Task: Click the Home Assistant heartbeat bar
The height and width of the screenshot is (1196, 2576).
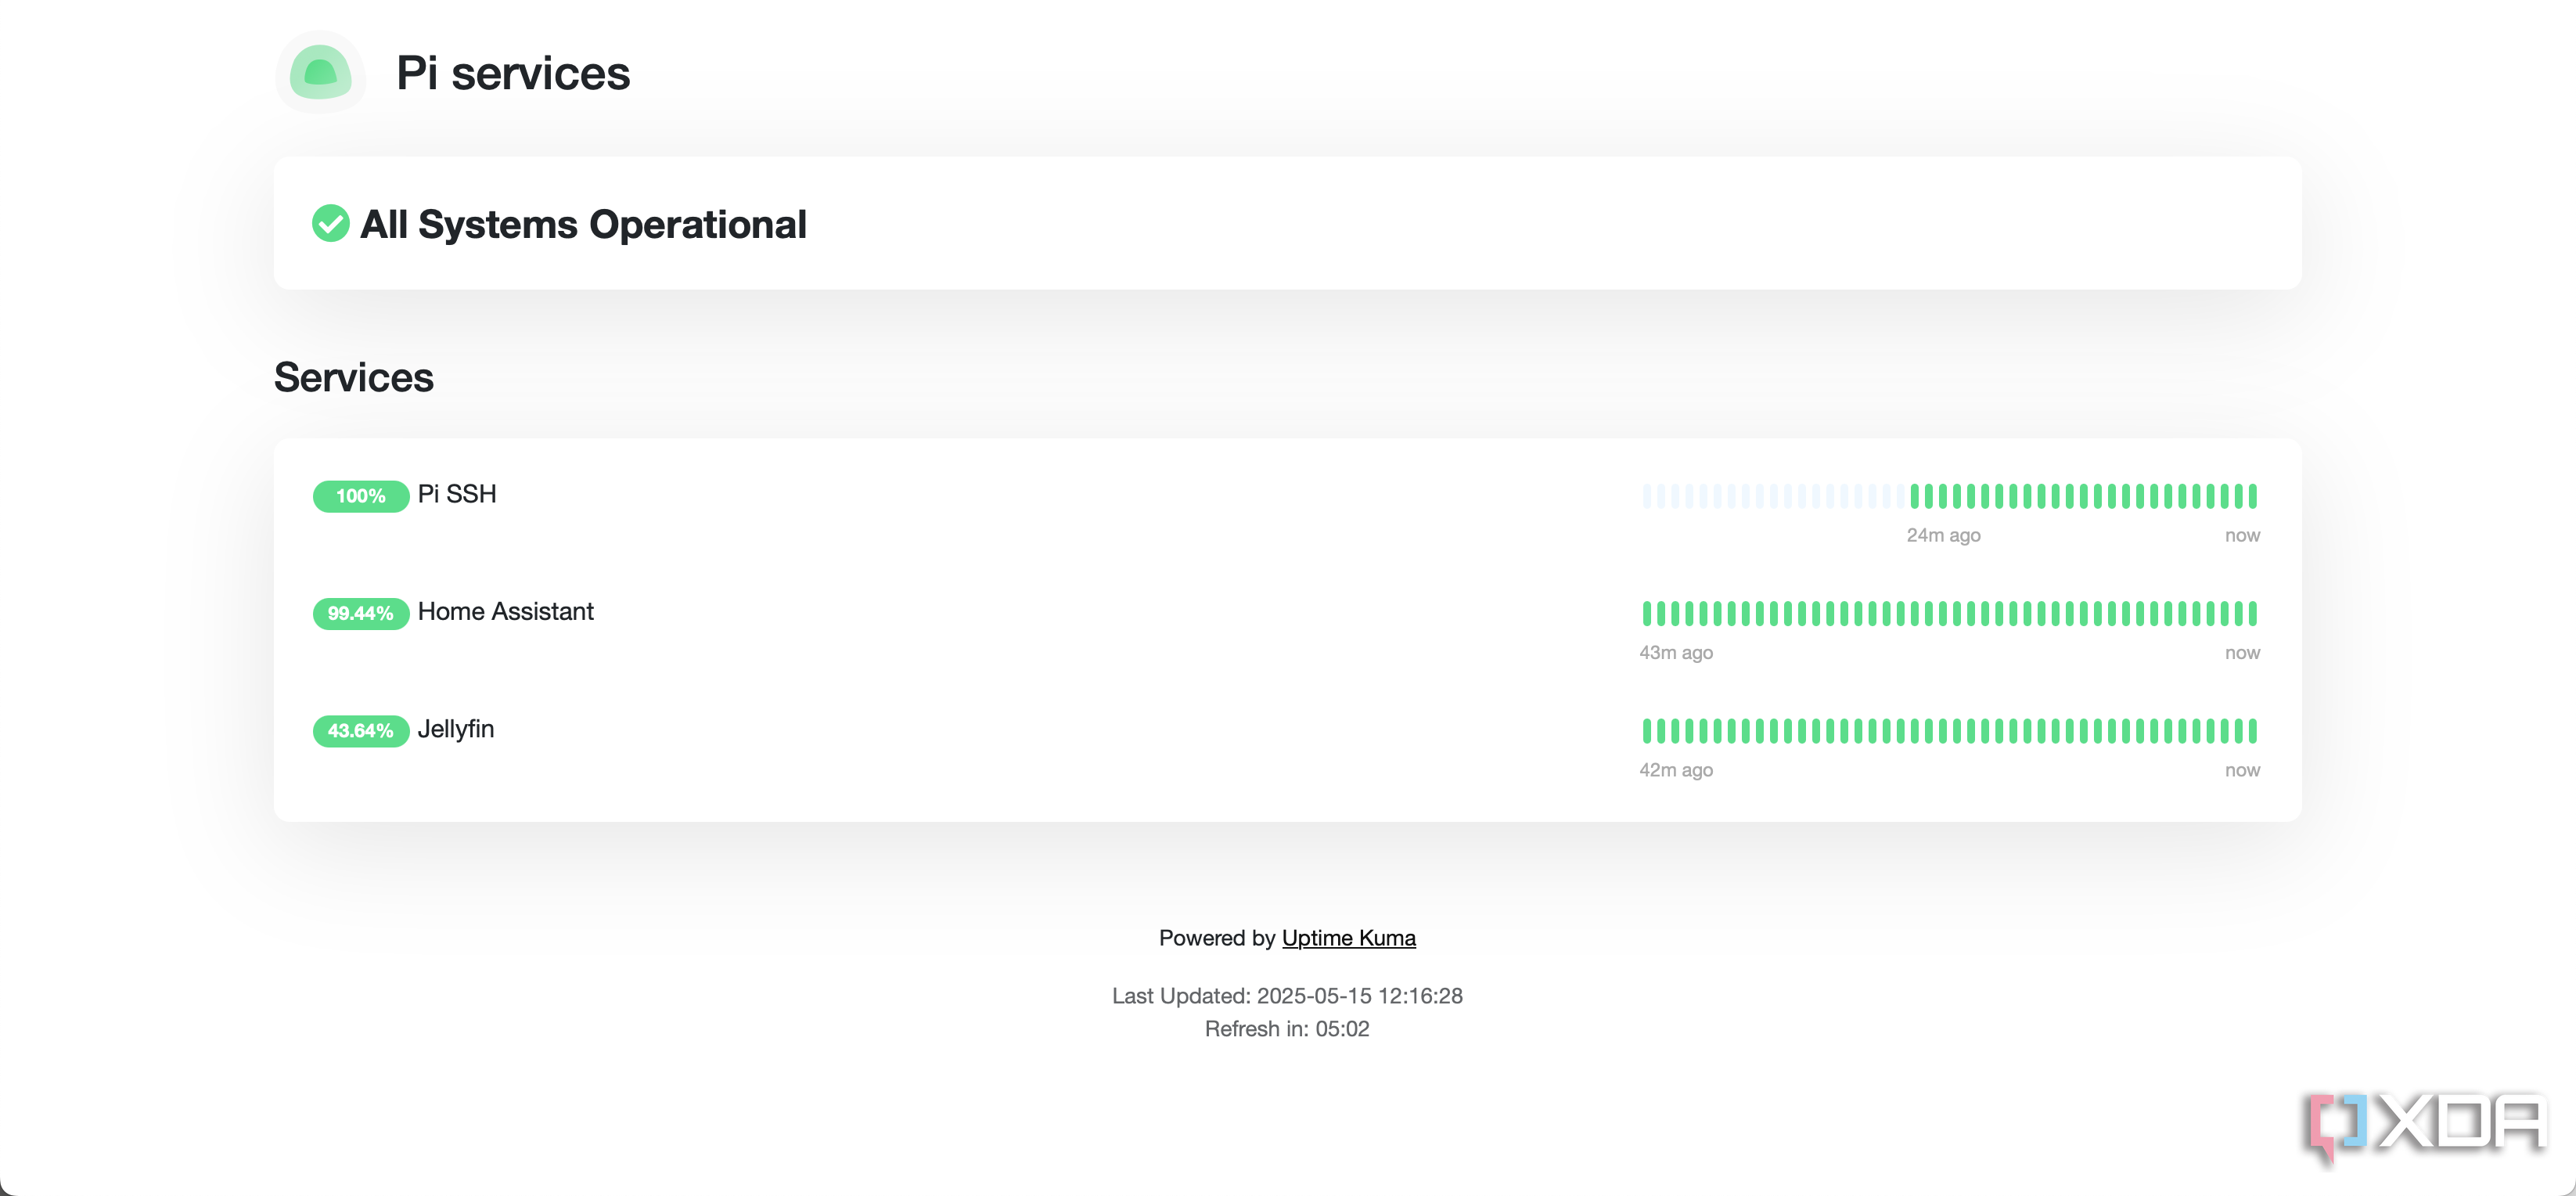Action: pos(1949,613)
